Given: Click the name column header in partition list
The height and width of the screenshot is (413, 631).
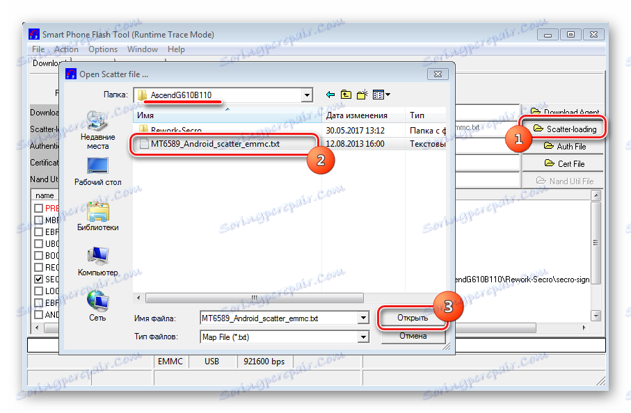Looking at the screenshot, I should coord(45,195).
